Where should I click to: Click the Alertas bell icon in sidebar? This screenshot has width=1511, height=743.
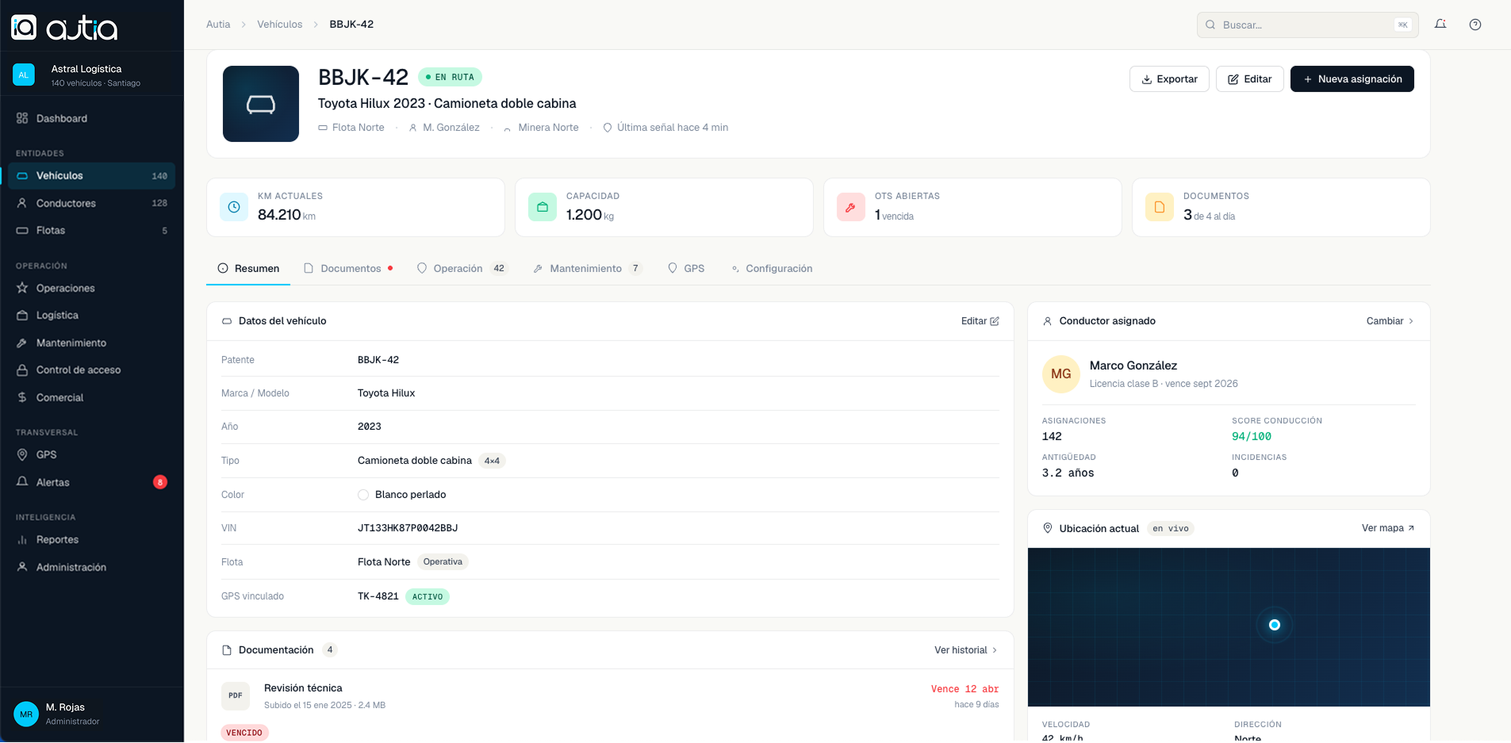pyautogui.click(x=22, y=482)
